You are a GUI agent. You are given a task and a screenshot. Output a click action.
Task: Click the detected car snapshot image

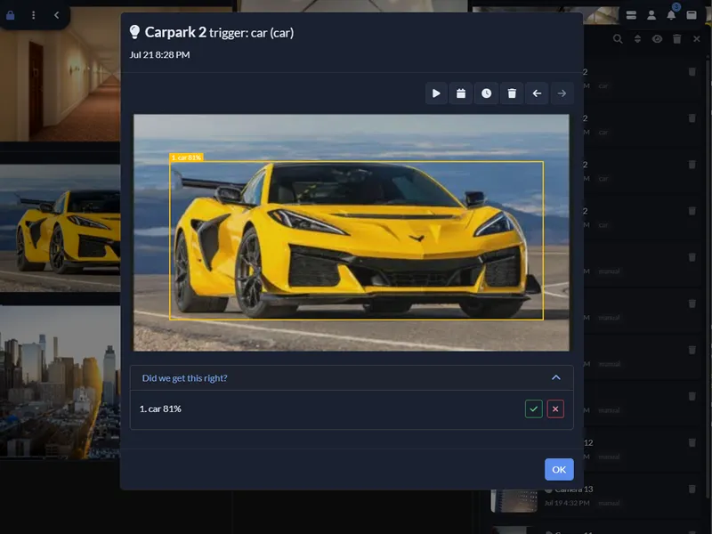point(351,232)
